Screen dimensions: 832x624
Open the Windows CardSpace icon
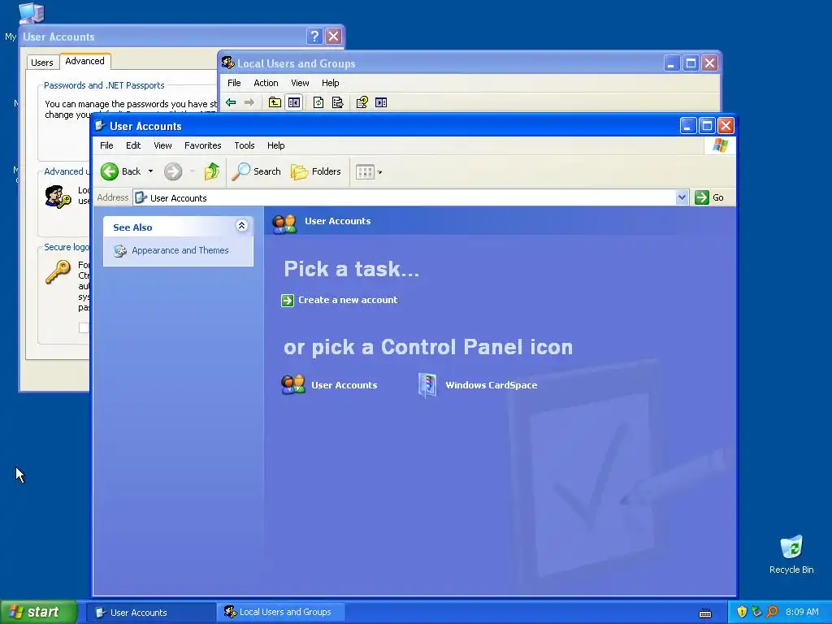coord(427,384)
